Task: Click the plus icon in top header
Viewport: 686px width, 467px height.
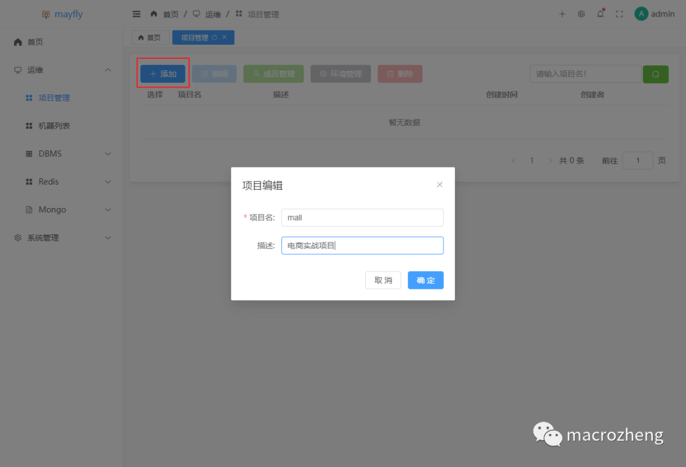Action: (562, 14)
